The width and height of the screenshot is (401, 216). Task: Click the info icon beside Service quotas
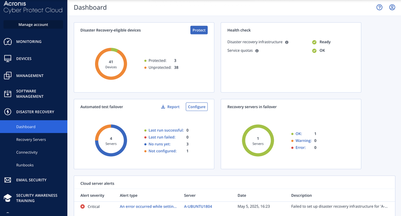pyautogui.click(x=257, y=51)
